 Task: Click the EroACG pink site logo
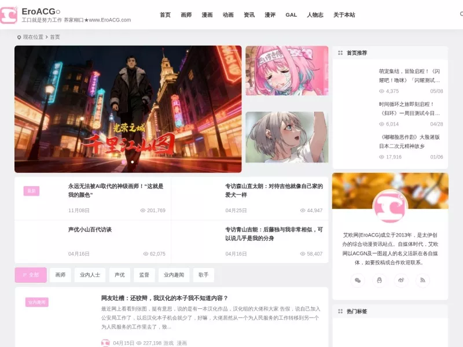pyautogui.click(x=9, y=15)
